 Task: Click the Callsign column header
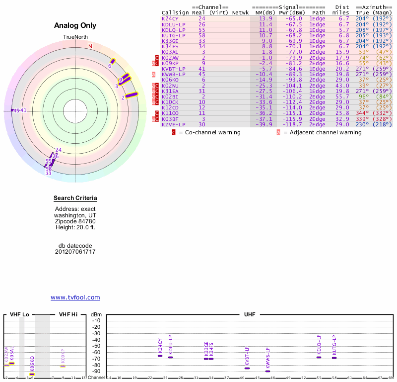175,12
